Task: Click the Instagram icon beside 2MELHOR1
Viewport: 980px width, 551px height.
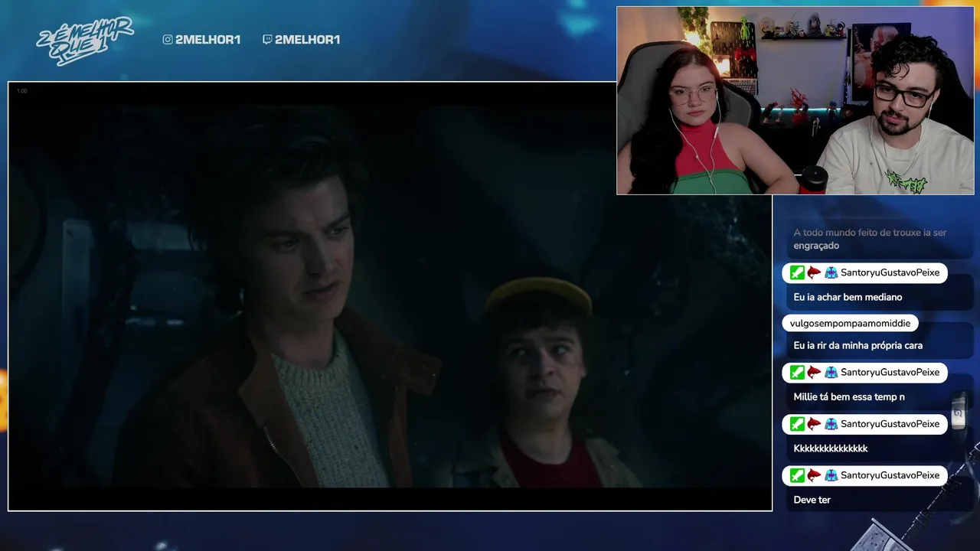Action: pyautogui.click(x=168, y=40)
